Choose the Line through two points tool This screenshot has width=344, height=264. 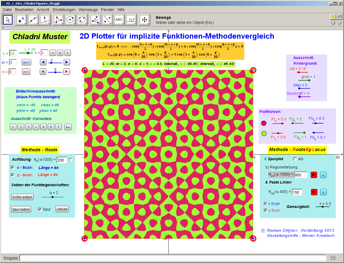point(33,20)
